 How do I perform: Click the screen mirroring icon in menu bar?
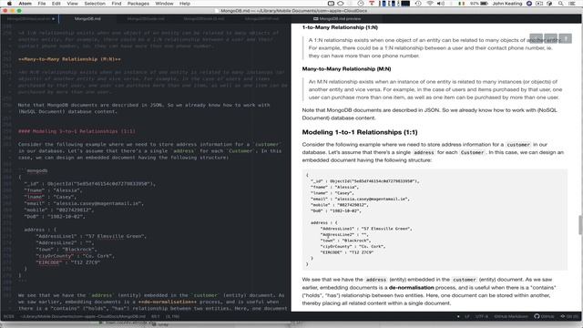(x=331, y=4)
